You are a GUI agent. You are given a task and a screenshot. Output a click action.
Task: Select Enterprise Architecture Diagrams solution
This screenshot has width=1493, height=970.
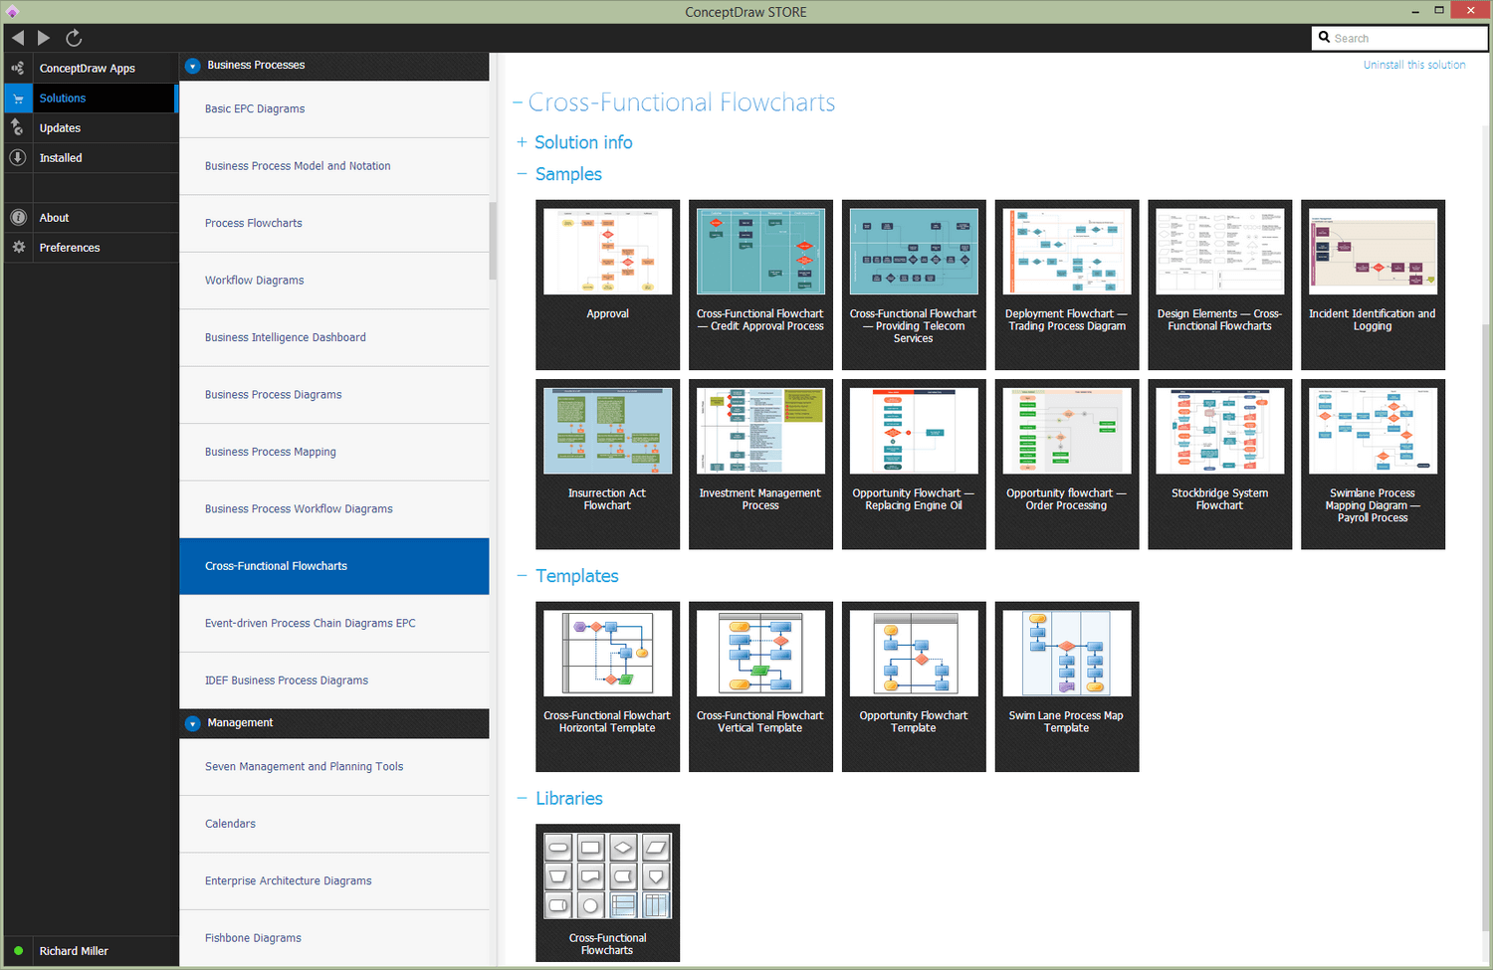(x=334, y=881)
